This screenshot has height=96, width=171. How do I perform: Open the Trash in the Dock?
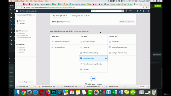[154, 92]
